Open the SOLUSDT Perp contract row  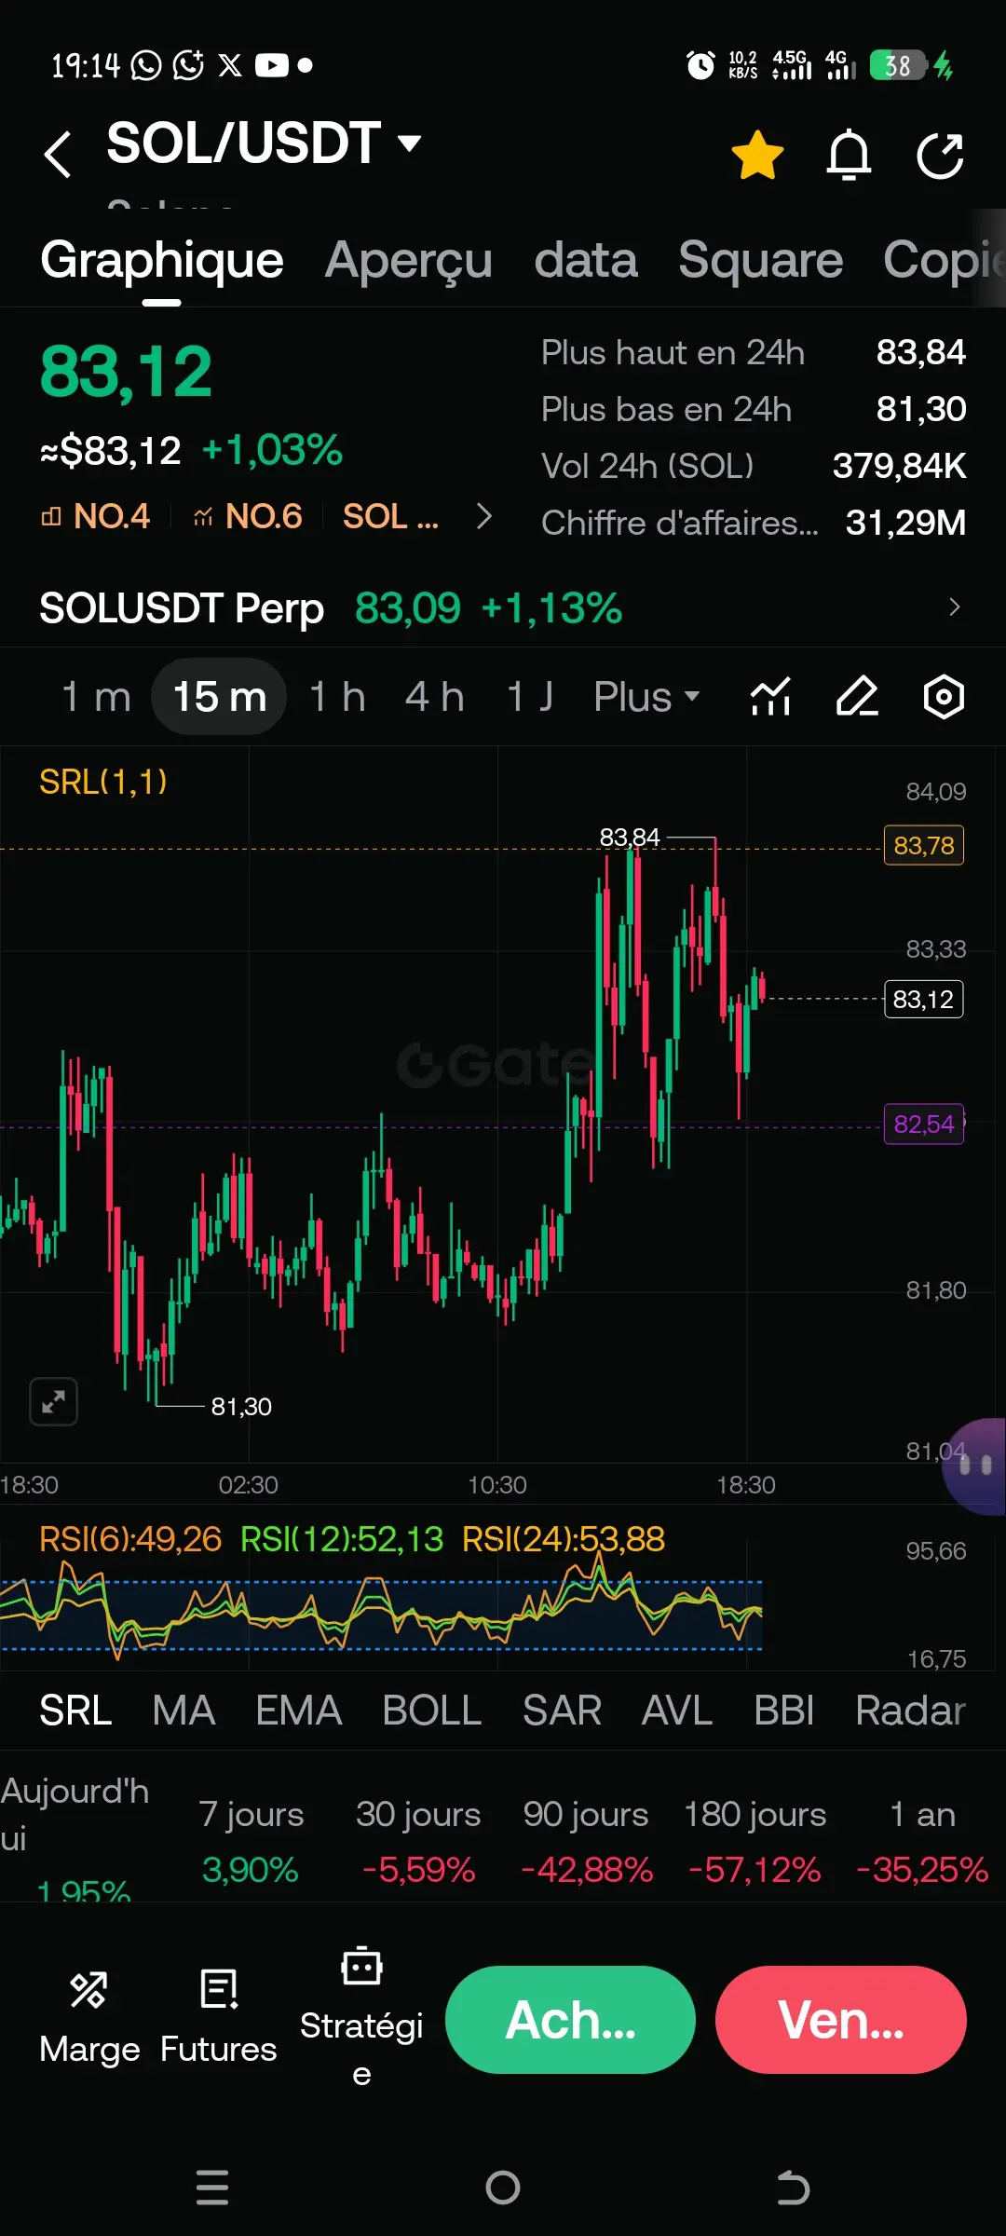(x=503, y=608)
